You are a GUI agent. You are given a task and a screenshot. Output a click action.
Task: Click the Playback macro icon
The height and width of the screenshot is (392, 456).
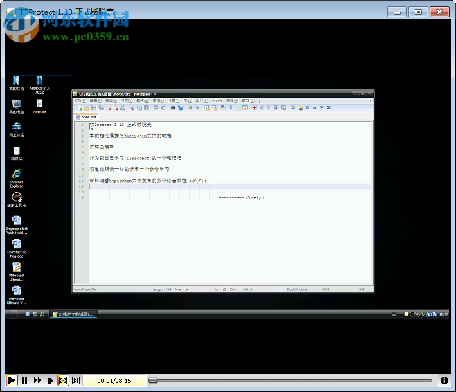coord(269,108)
